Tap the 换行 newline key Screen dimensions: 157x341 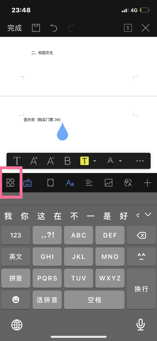tap(141, 289)
